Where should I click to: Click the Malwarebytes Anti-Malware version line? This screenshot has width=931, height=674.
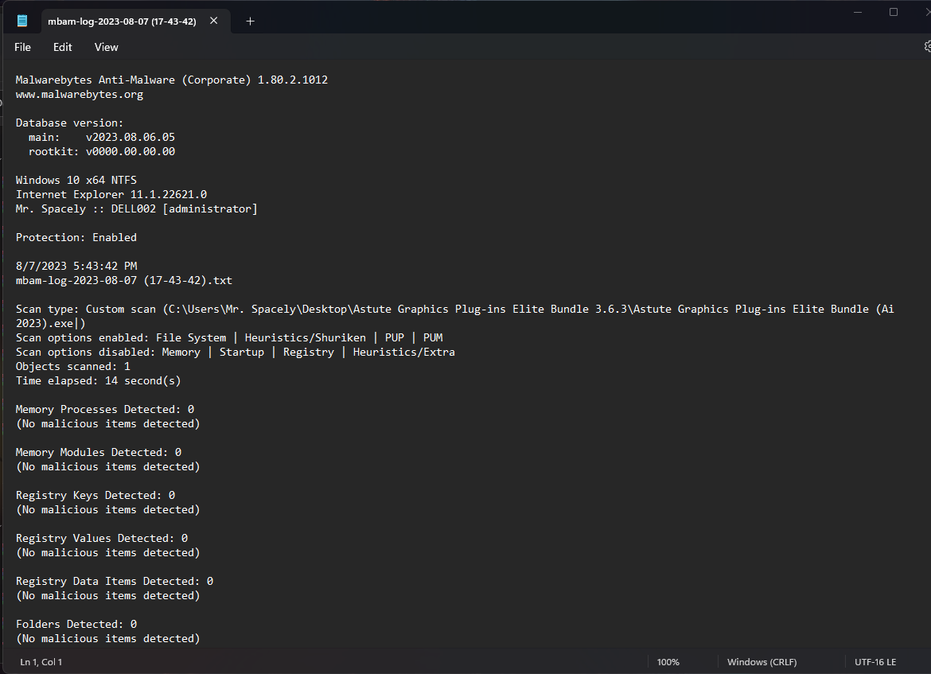click(x=172, y=80)
